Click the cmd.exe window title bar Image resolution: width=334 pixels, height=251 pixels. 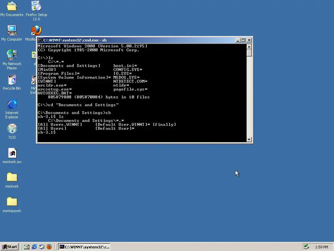(x=136, y=40)
